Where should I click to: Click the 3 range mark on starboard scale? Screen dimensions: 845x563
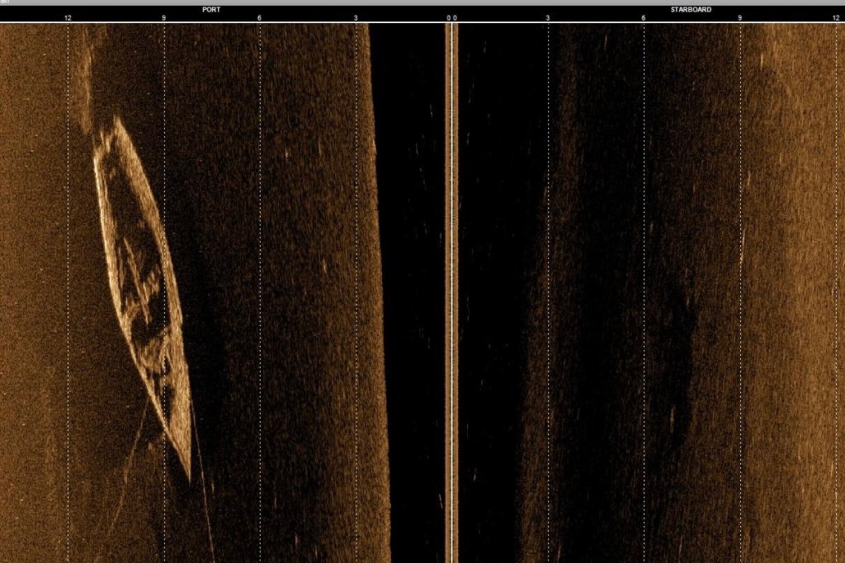tap(548, 17)
